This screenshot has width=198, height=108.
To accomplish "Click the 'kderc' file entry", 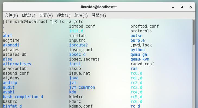I will [x=75, y=102].
